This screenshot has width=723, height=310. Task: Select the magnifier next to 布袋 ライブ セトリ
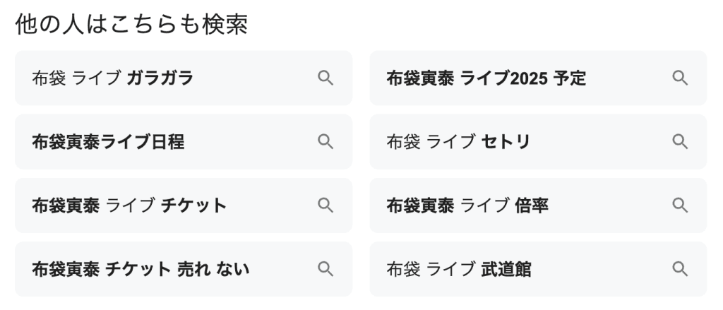679,142
